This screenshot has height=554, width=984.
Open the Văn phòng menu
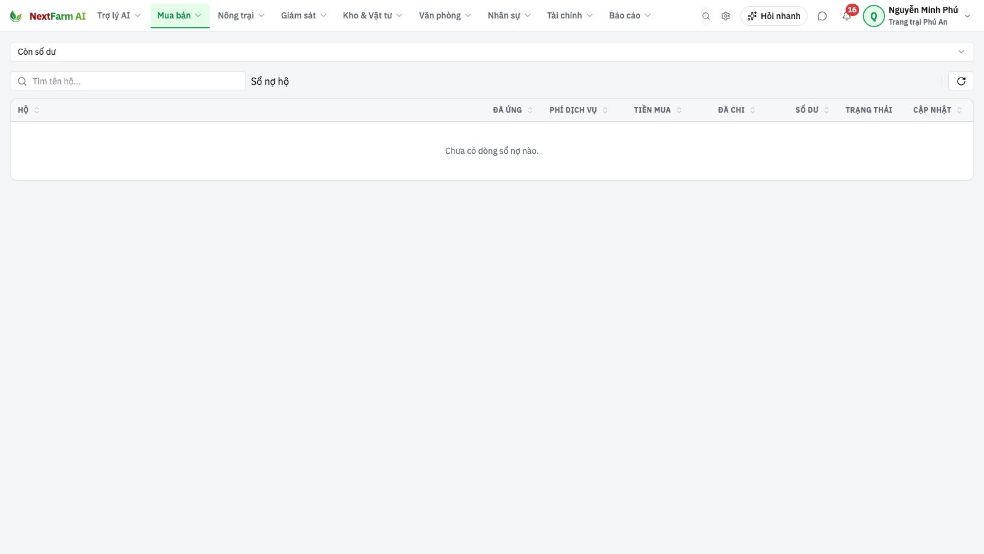click(445, 16)
